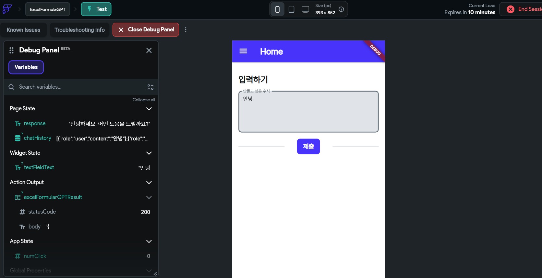Click the 제출 submit button

point(308,147)
